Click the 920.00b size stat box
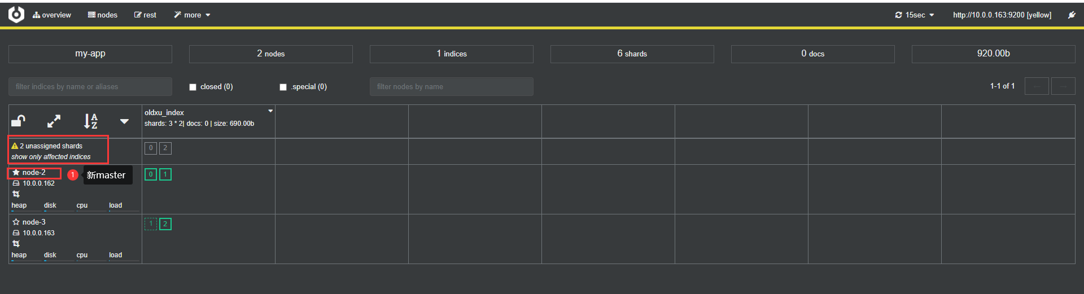 [994, 54]
